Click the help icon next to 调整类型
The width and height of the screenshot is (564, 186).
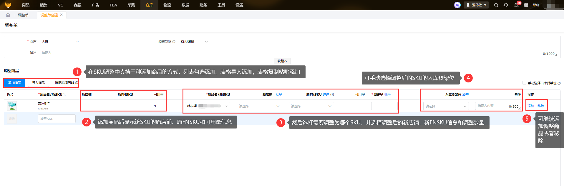click(174, 42)
